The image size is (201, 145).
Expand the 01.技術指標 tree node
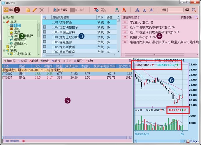pos(8,54)
